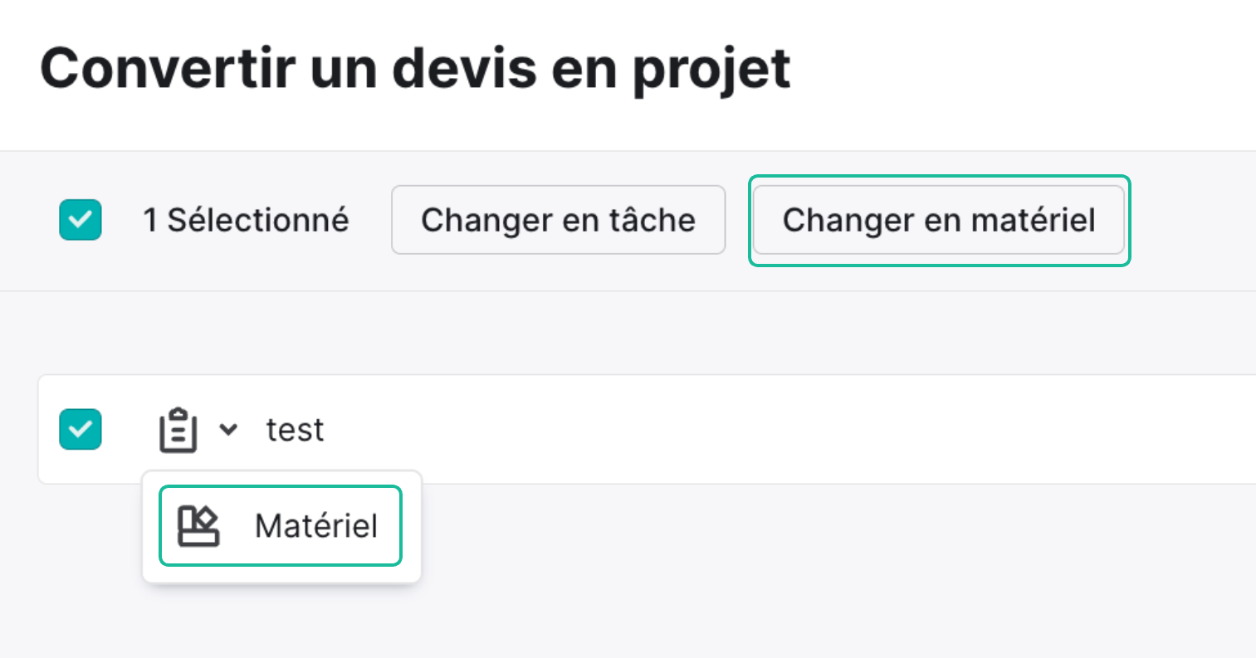Screen dimensions: 1256x658
Task: Click the white checkmark in the top checkbox
Action: tap(81, 220)
